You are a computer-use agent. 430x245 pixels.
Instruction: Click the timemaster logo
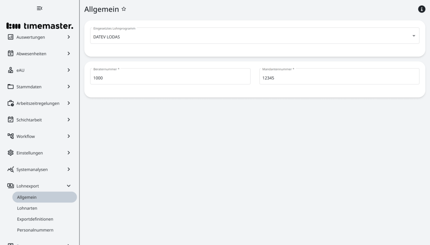click(x=40, y=26)
